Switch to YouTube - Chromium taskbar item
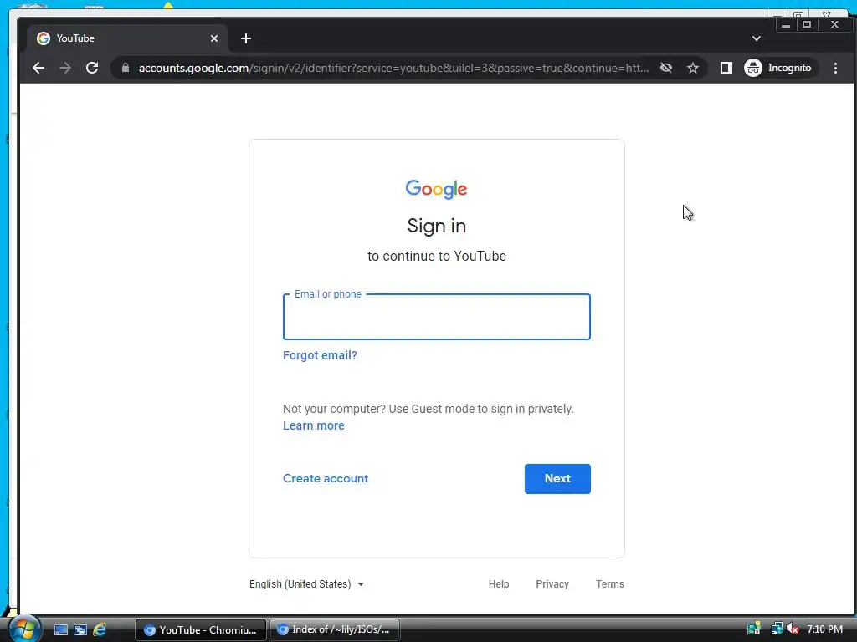This screenshot has height=642, width=857. coord(201,630)
